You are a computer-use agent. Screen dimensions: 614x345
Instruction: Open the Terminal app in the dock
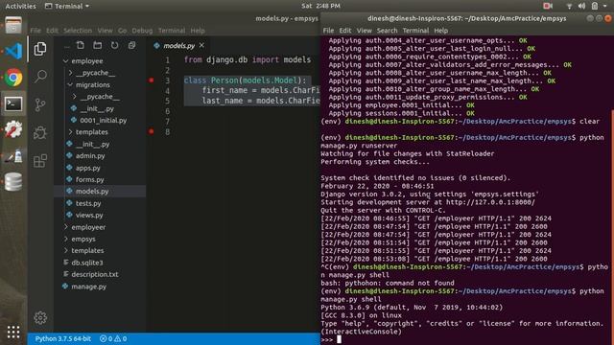coord(13,104)
